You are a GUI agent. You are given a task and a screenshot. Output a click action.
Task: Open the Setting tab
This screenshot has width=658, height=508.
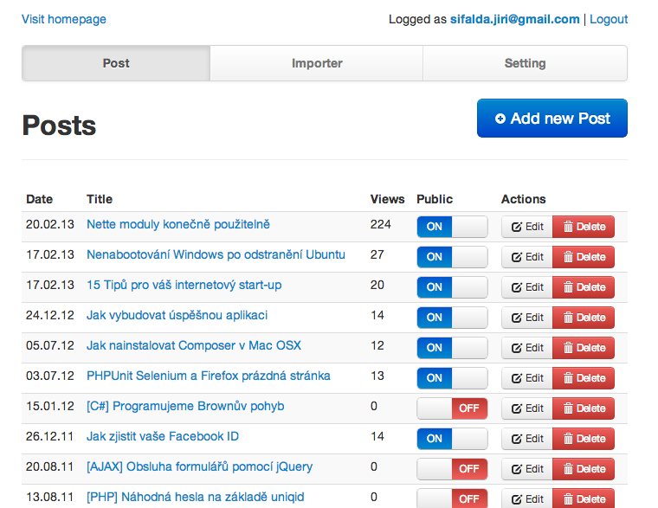click(x=525, y=63)
